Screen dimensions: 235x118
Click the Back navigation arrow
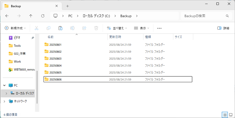point(7,16)
